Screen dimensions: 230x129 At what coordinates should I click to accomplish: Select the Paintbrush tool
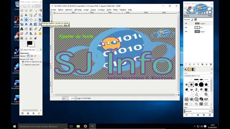(x=40, y=29)
